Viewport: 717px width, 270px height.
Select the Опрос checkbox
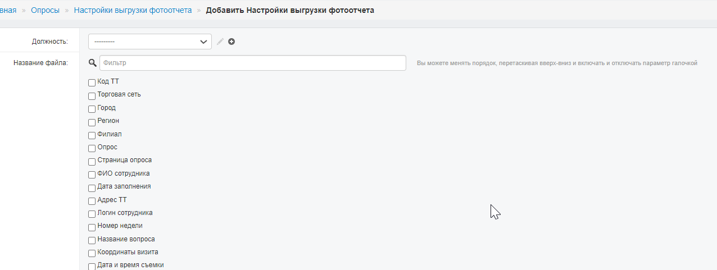tap(92, 148)
